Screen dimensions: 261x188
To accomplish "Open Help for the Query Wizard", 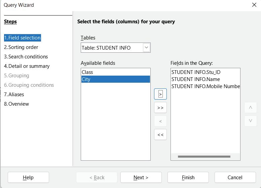I will [28, 178].
